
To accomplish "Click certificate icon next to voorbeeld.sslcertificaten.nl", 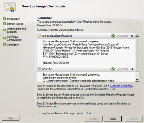I will pos(39,36).
